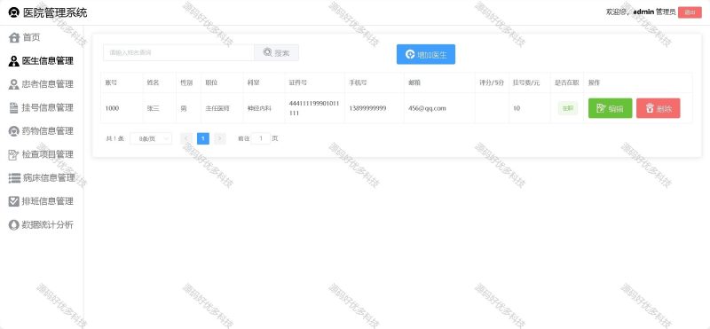The height and width of the screenshot is (329, 710).
Task: Click the magnifier icon in search button
Action: pyautogui.click(x=268, y=52)
